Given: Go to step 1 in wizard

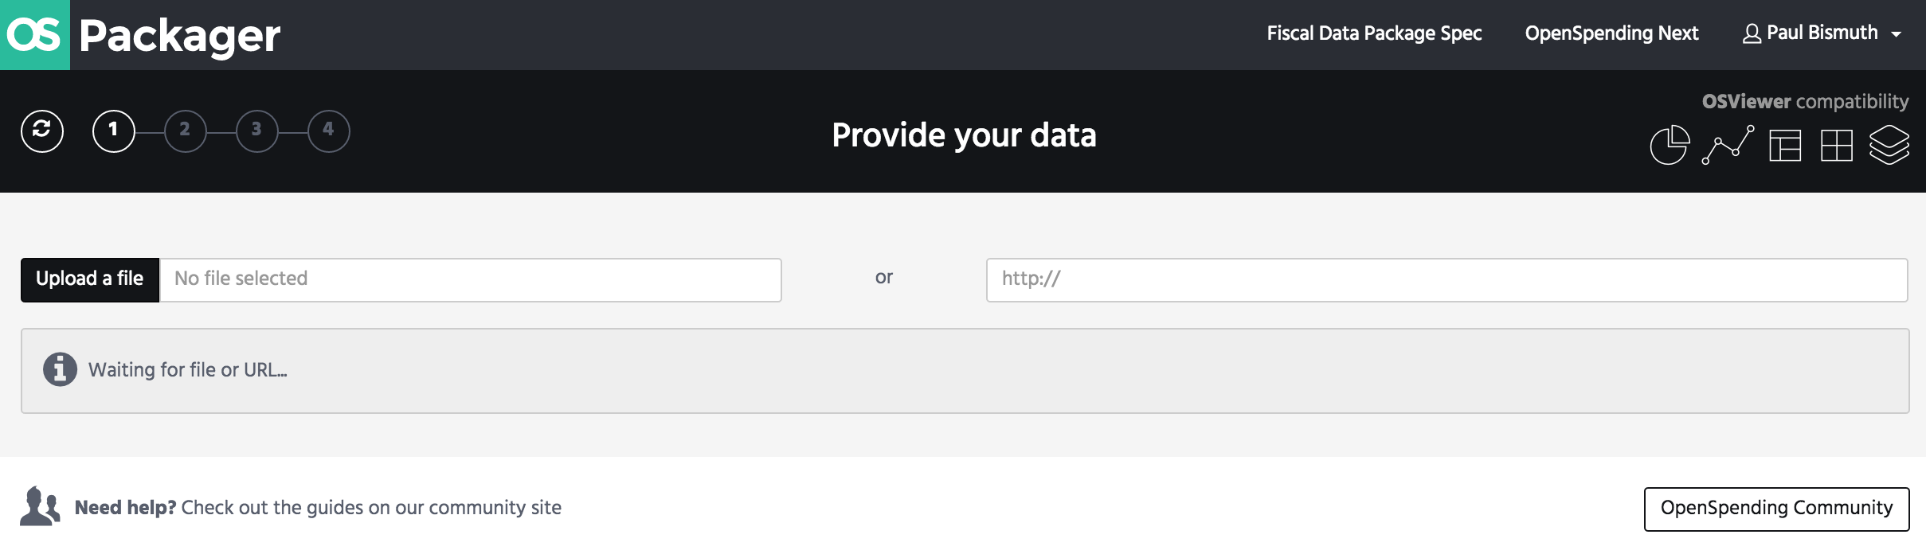Looking at the screenshot, I should [x=113, y=131].
